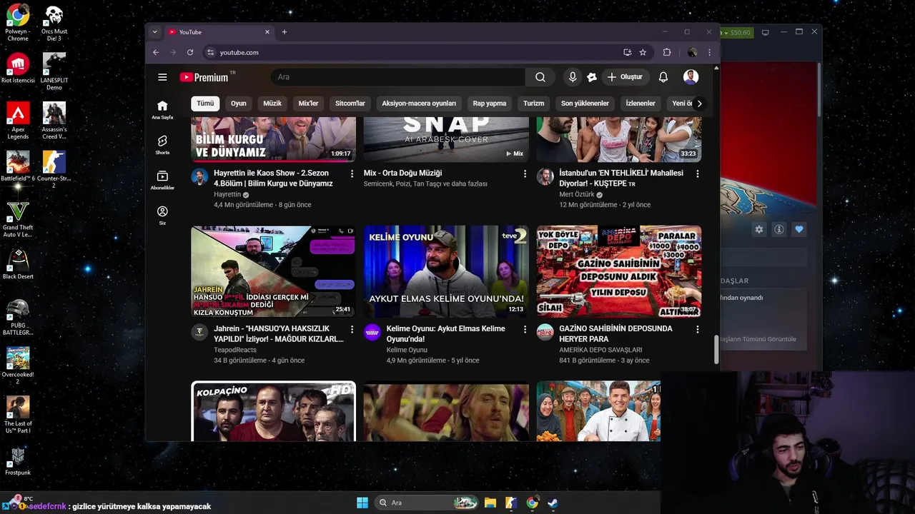Bookmark this page with the star icon

[643, 52]
